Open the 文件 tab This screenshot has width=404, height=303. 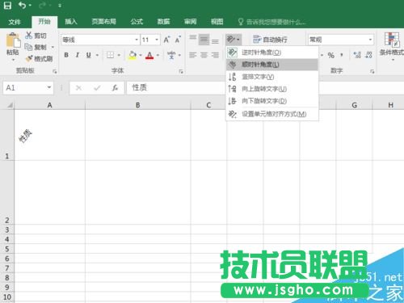point(15,22)
